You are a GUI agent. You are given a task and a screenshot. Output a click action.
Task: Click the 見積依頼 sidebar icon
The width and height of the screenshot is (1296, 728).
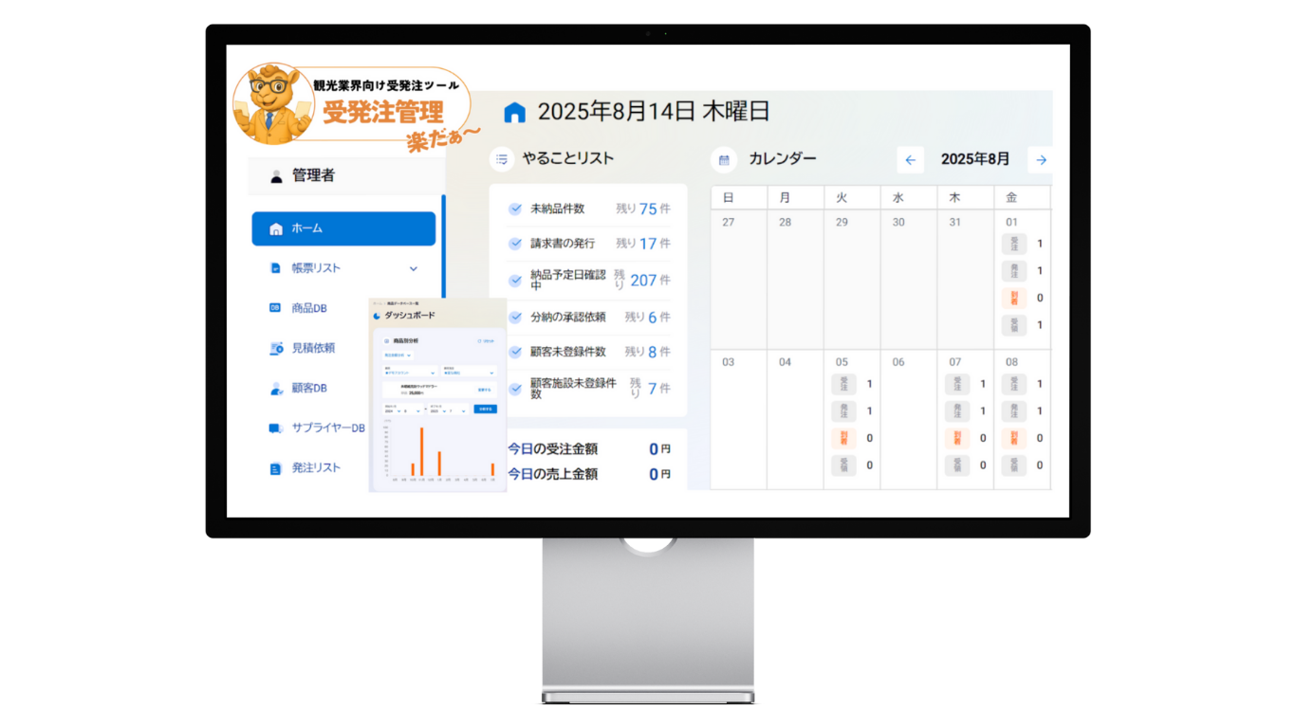(x=276, y=349)
